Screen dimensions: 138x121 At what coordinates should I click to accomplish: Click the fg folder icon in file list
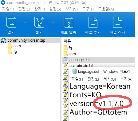coord(65,48)
